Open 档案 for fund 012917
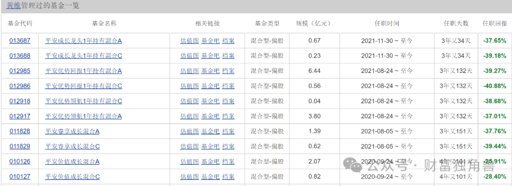This screenshot has width=512, height=186. tap(228, 116)
